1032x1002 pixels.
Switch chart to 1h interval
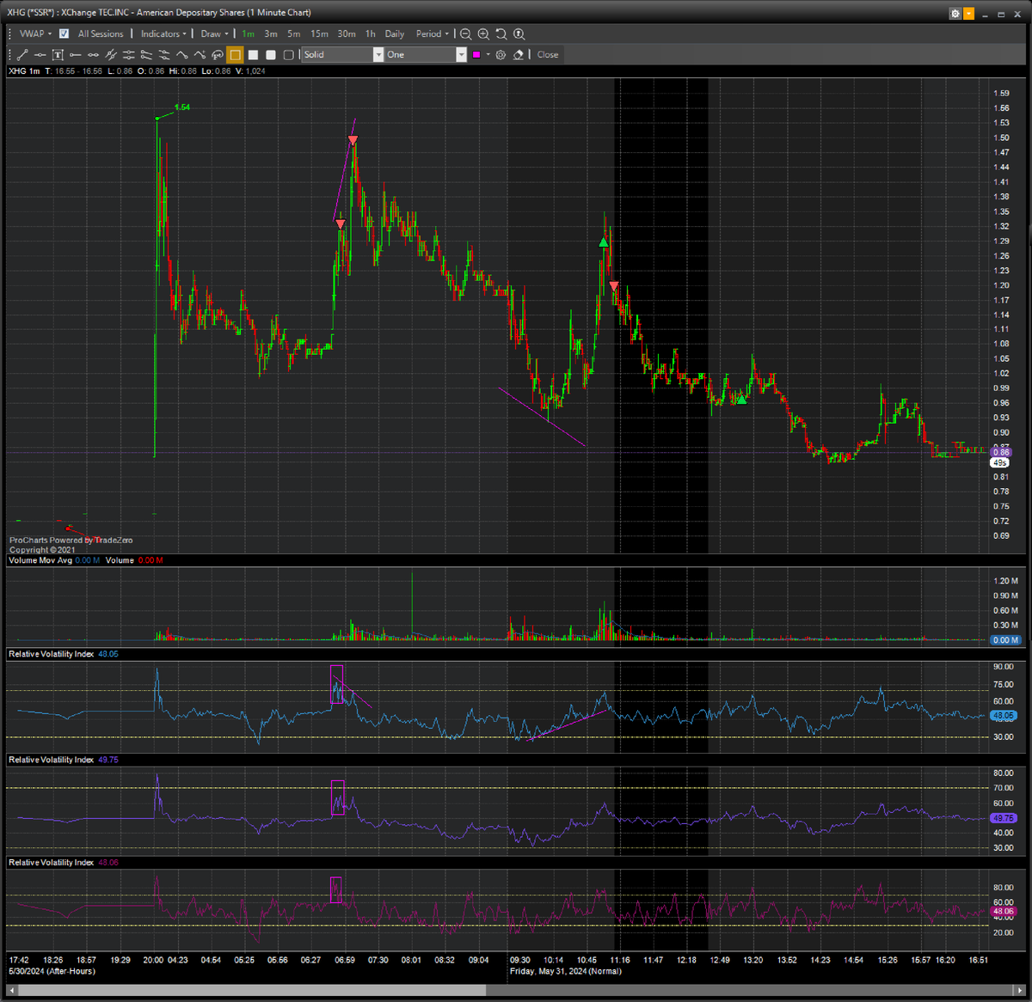371,34
